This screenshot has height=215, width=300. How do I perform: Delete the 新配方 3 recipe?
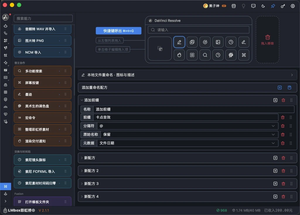(x=283, y=184)
